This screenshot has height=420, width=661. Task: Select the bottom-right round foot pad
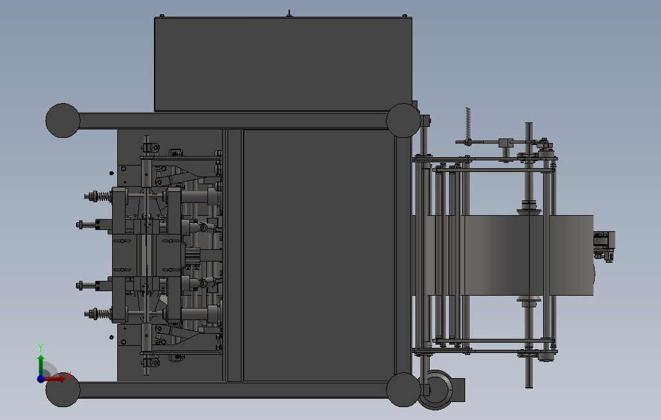pyautogui.click(x=403, y=390)
